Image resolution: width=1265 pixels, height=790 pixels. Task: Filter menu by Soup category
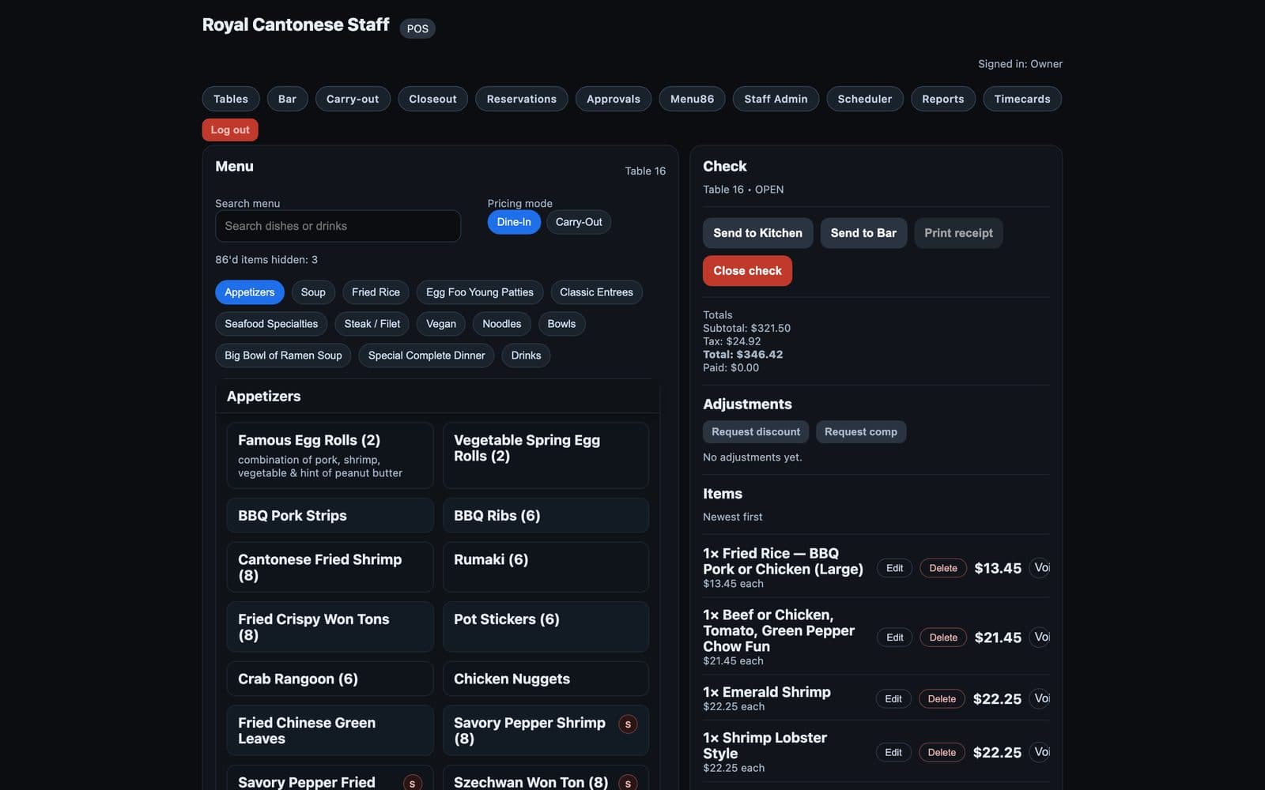(x=313, y=292)
